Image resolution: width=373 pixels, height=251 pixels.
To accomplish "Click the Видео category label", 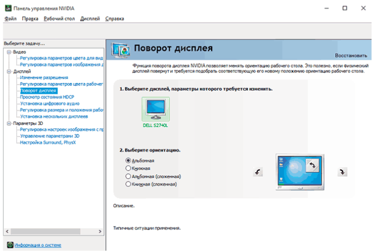I will point(19,52).
